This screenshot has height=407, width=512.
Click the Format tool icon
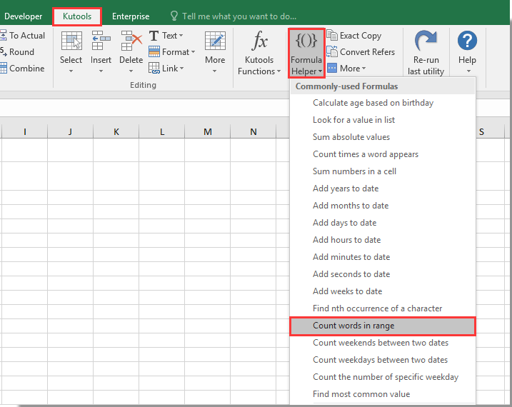pos(154,51)
